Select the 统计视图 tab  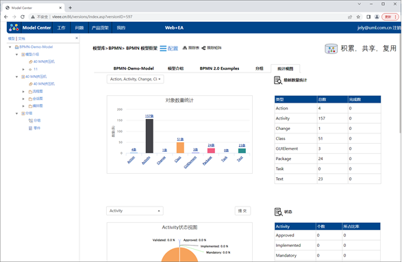tap(285, 68)
